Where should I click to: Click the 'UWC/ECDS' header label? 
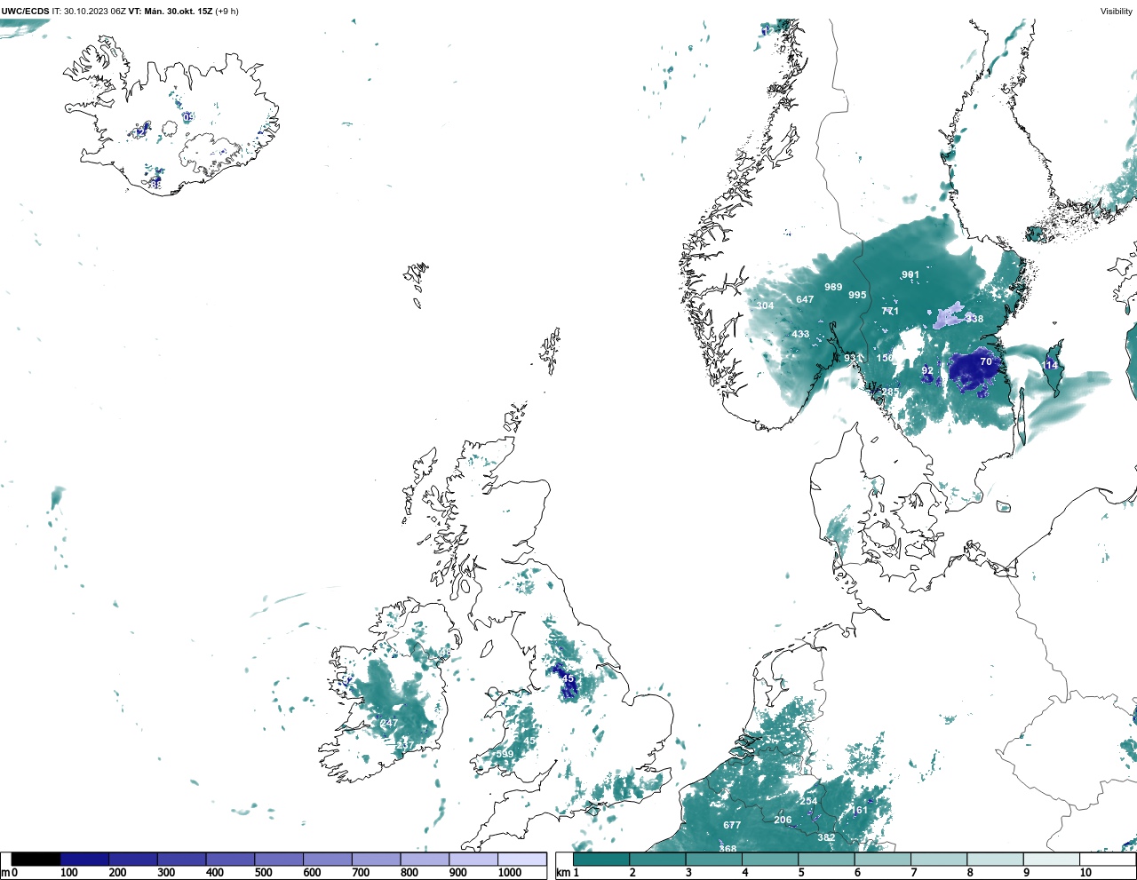click(x=26, y=12)
